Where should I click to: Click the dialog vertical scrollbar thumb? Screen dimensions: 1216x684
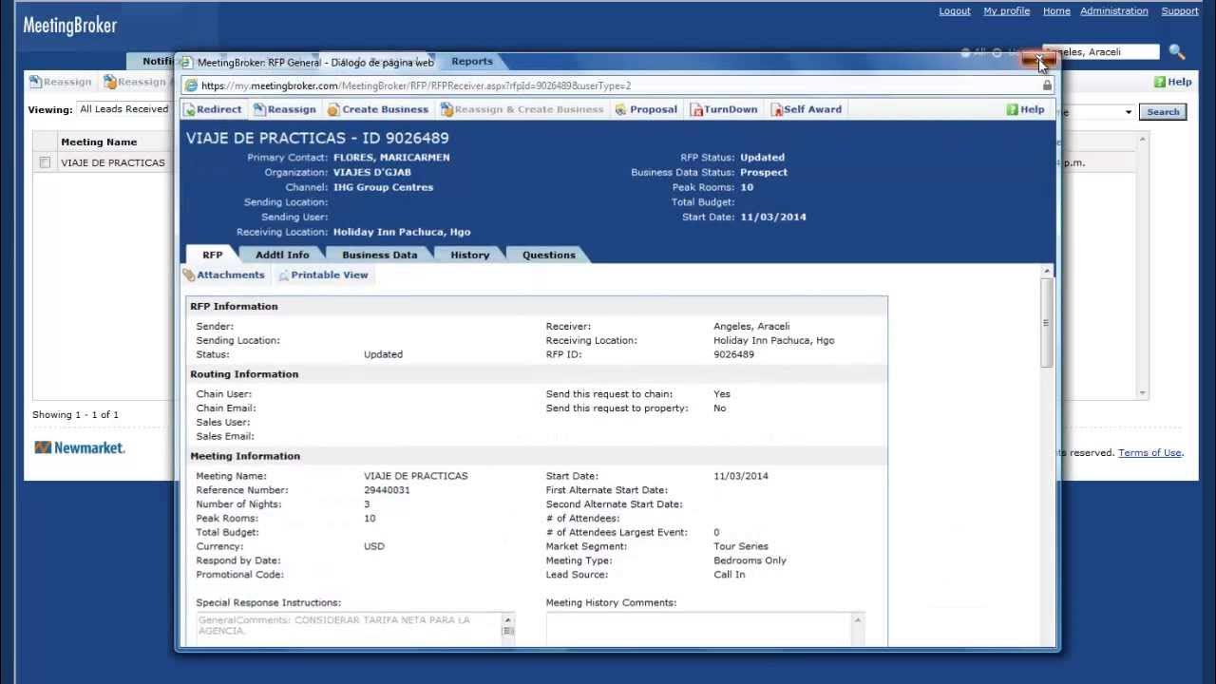point(1047,323)
